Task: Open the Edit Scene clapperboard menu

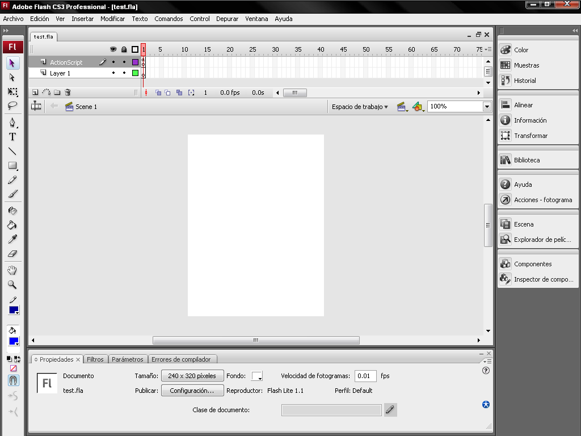Action: tap(402, 107)
